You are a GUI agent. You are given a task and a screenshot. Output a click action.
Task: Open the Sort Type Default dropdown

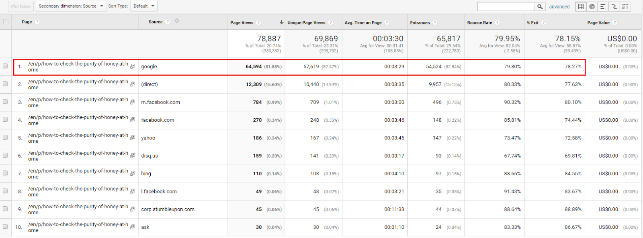(143, 6)
